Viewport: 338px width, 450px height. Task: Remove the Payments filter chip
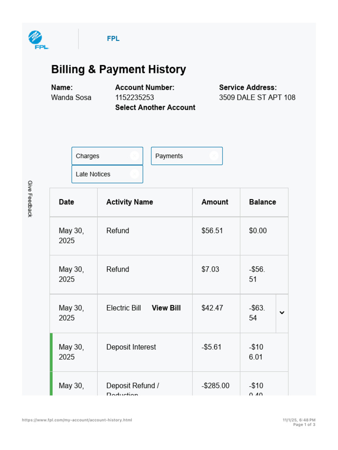[214, 156]
